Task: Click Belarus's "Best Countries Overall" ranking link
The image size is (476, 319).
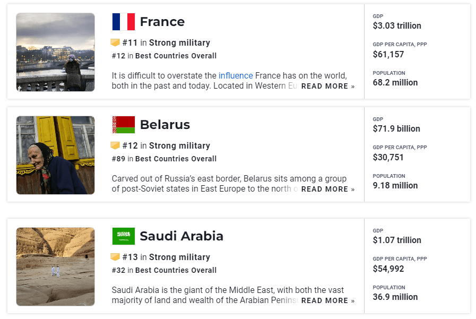Action: [176, 159]
